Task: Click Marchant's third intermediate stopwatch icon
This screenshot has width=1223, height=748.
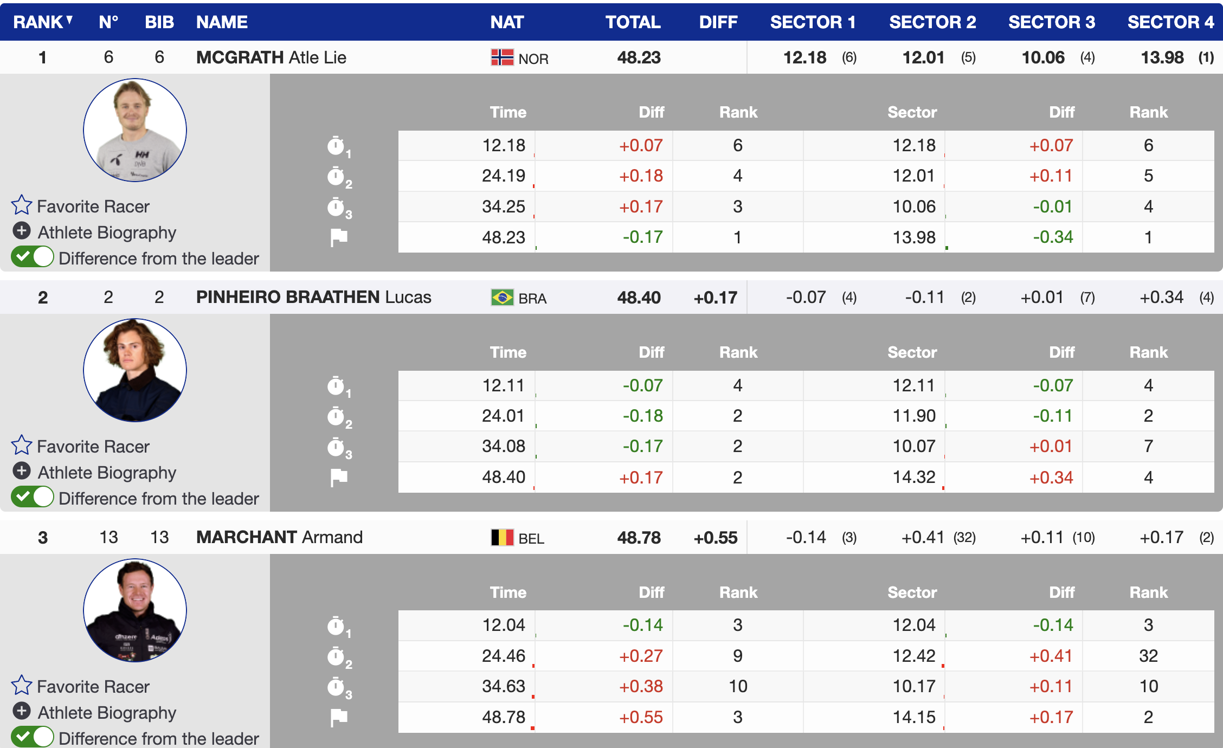Action: click(x=337, y=687)
